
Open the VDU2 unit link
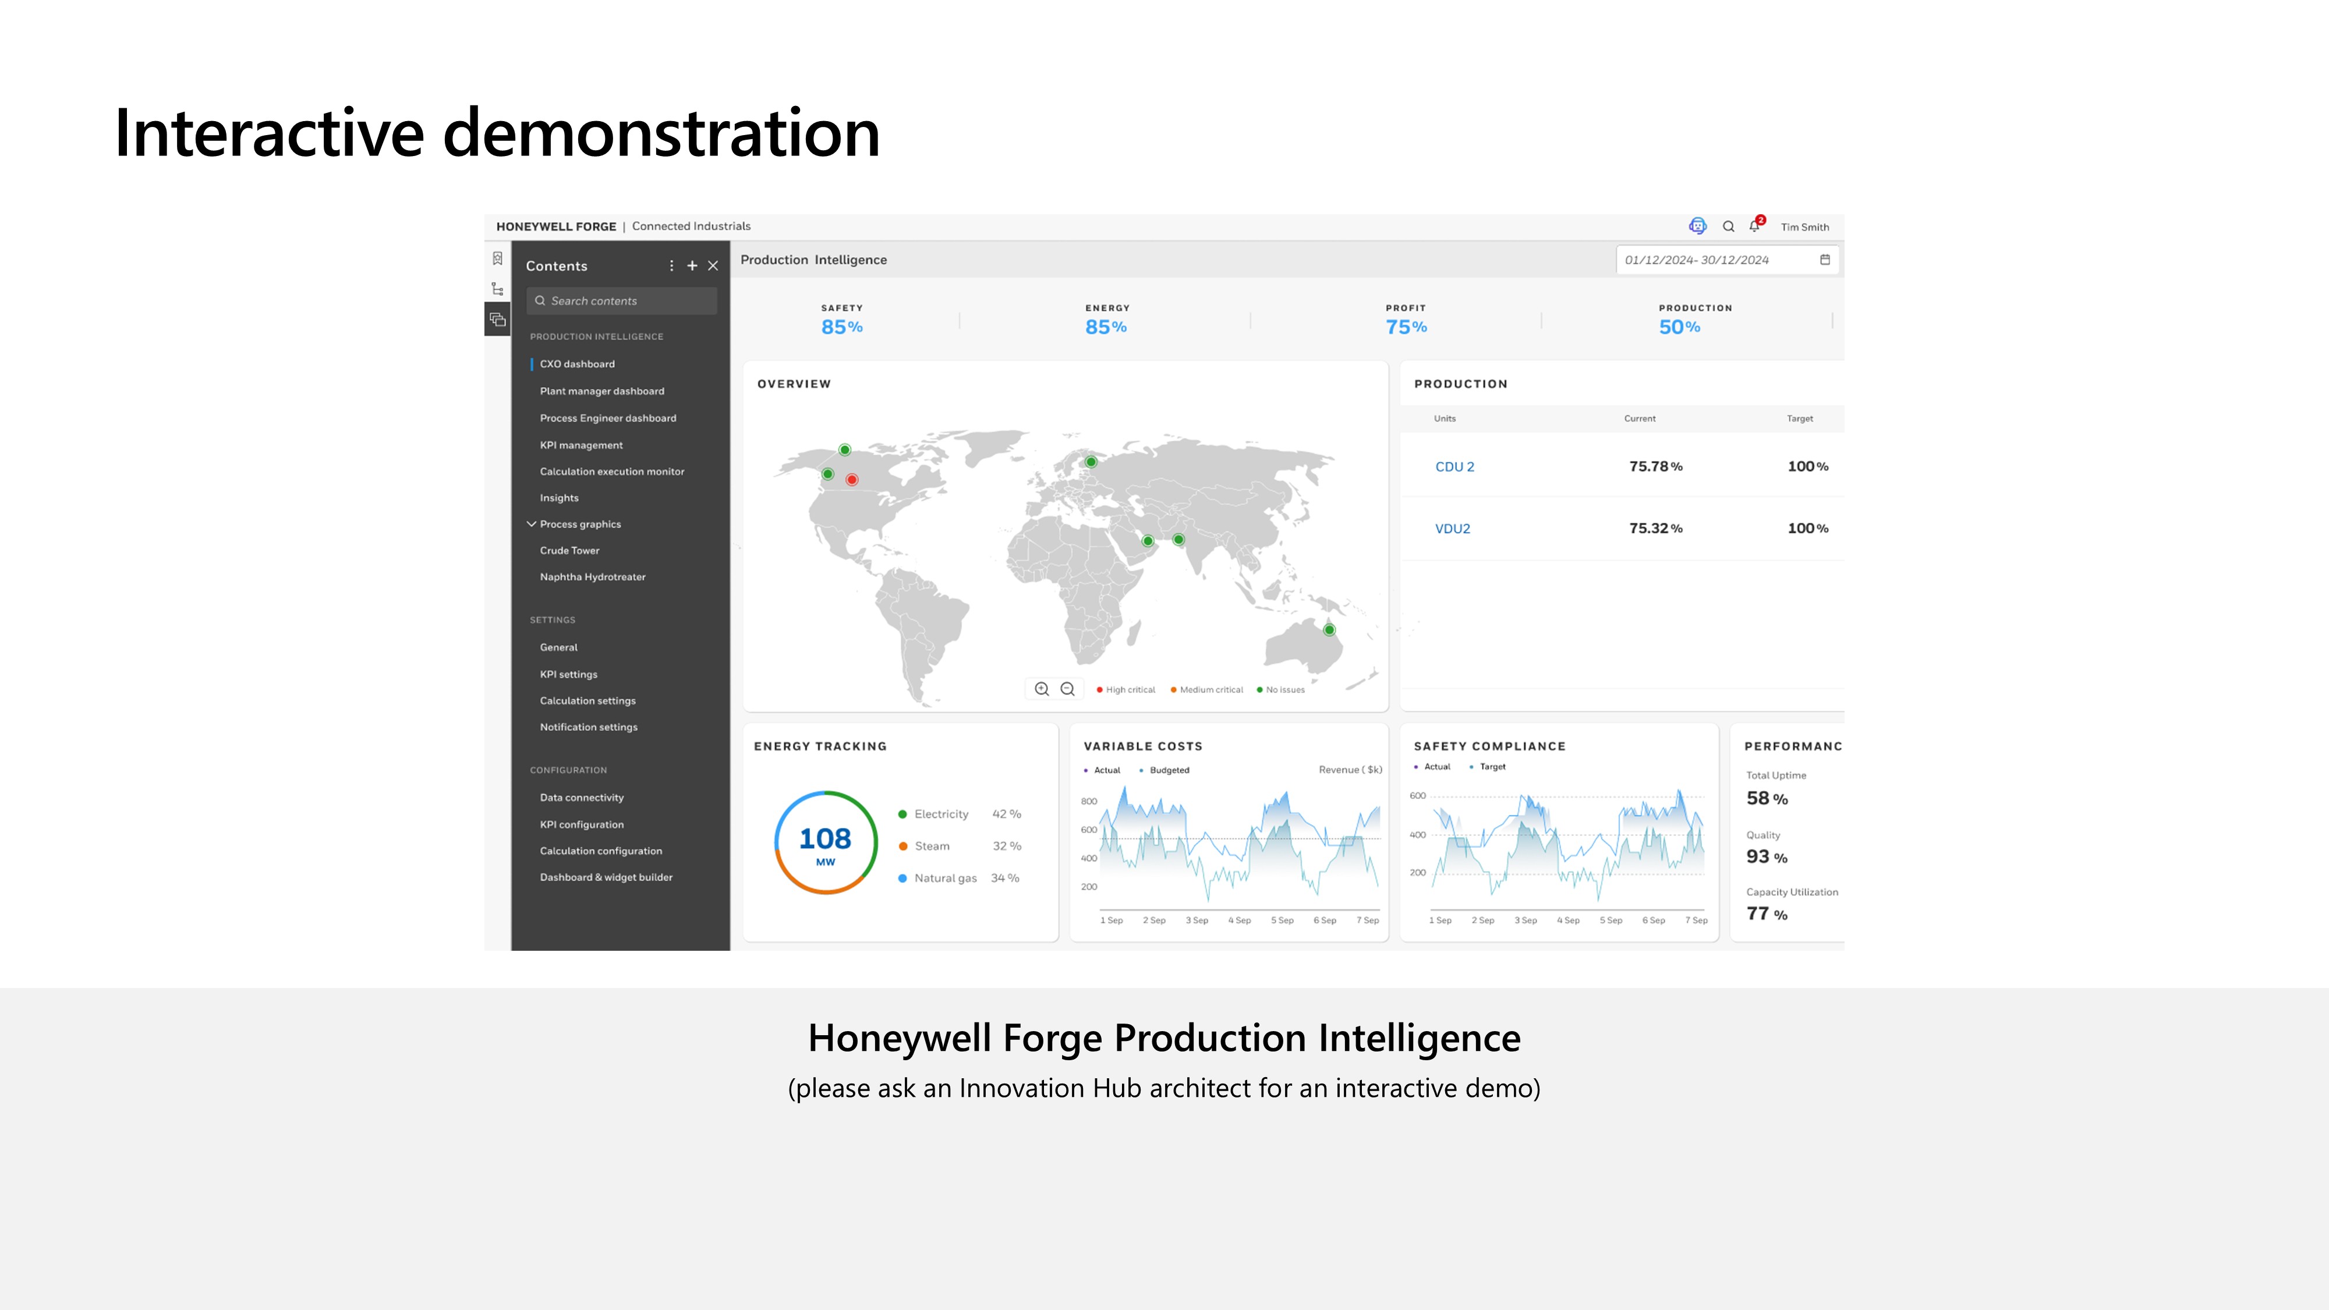(x=1452, y=529)
